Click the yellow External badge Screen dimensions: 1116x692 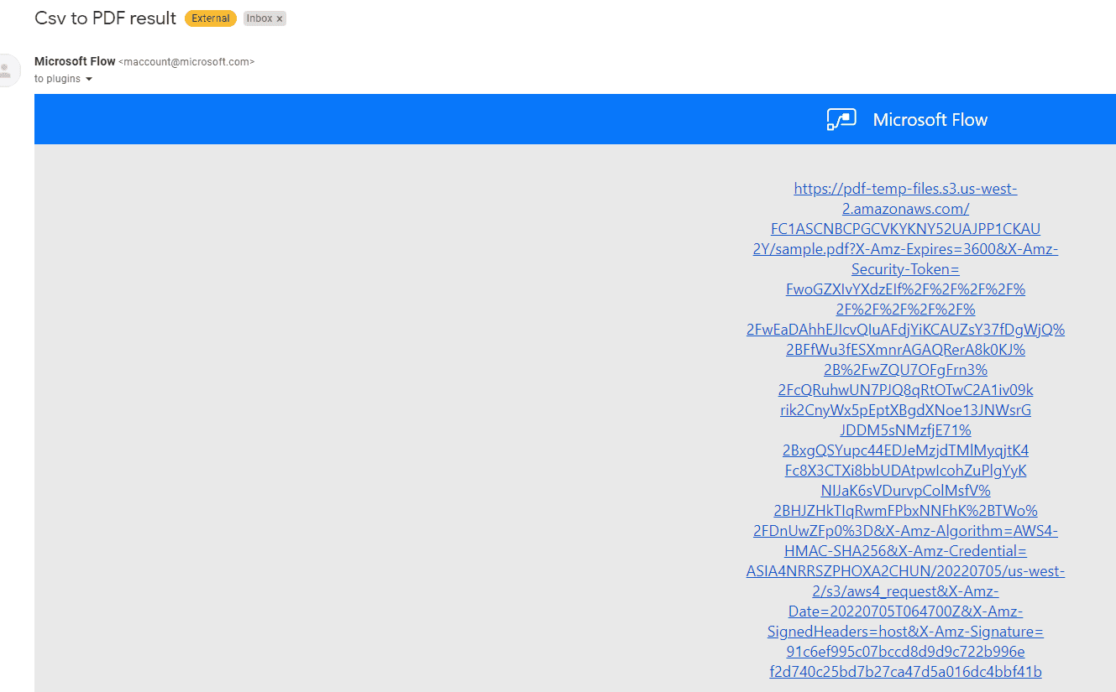210,18
